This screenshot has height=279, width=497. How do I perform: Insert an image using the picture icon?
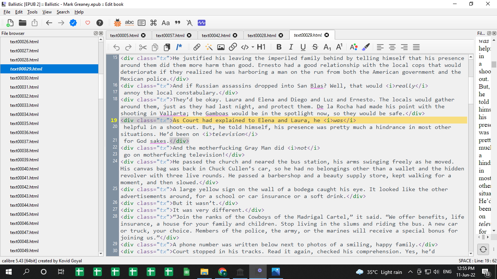point(221,47)
